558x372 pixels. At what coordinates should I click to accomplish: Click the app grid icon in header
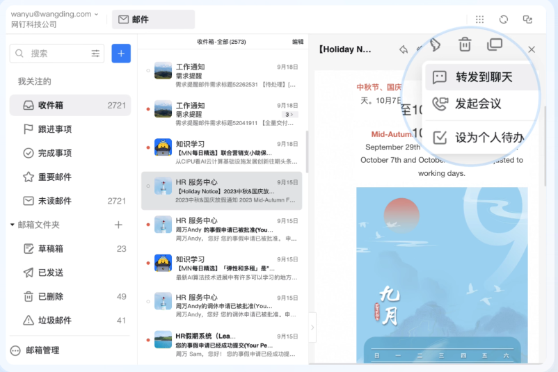(x=479, y=19)
